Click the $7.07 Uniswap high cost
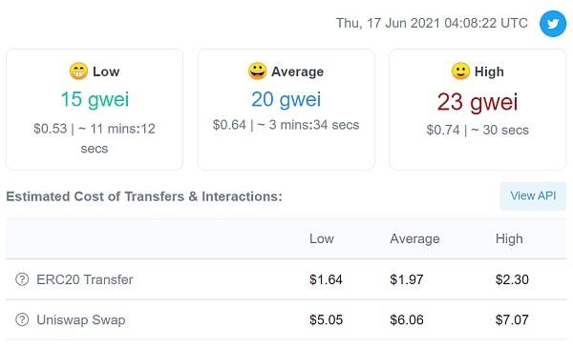Viewport: 573px width, 349px height. pos(512,319)
